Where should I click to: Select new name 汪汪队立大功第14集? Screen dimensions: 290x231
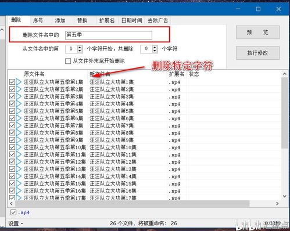pos(113,176)
